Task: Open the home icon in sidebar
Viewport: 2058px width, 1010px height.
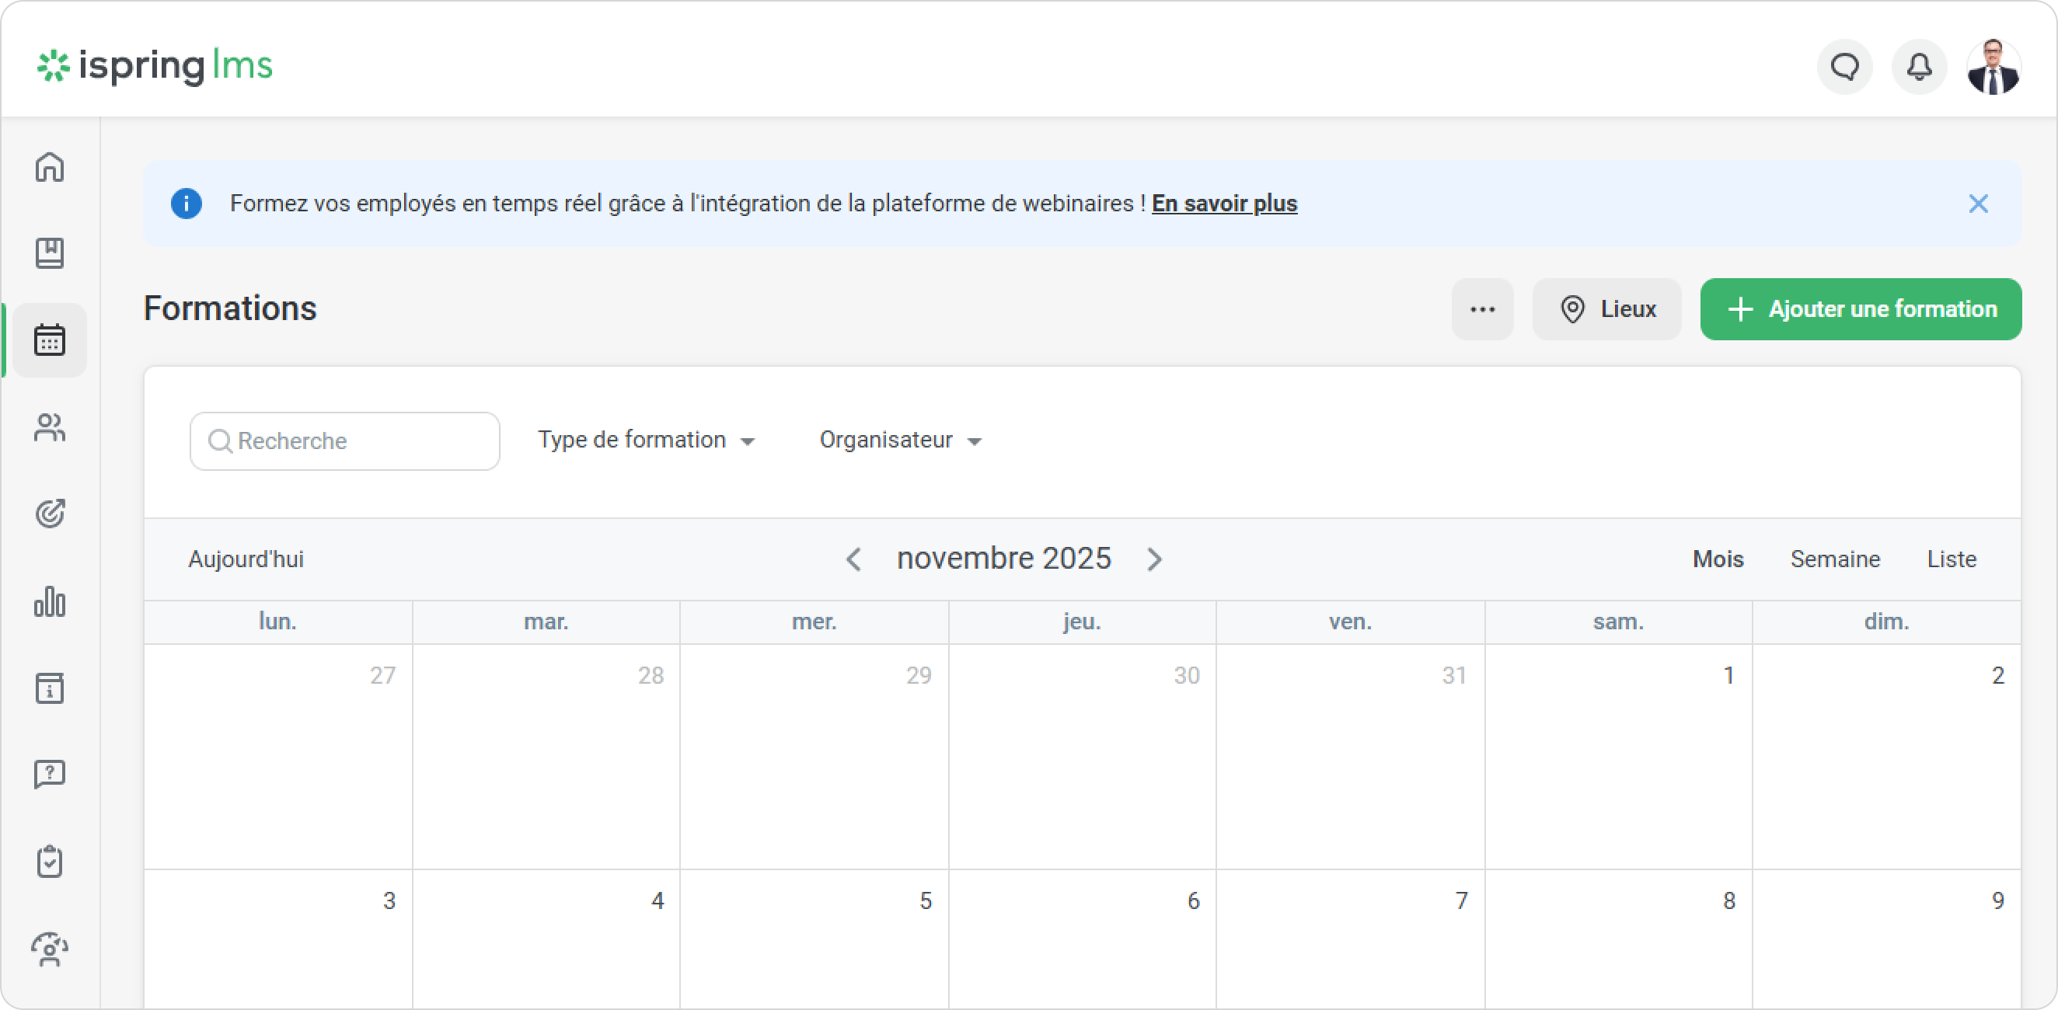Action: (x=50, y=167)
